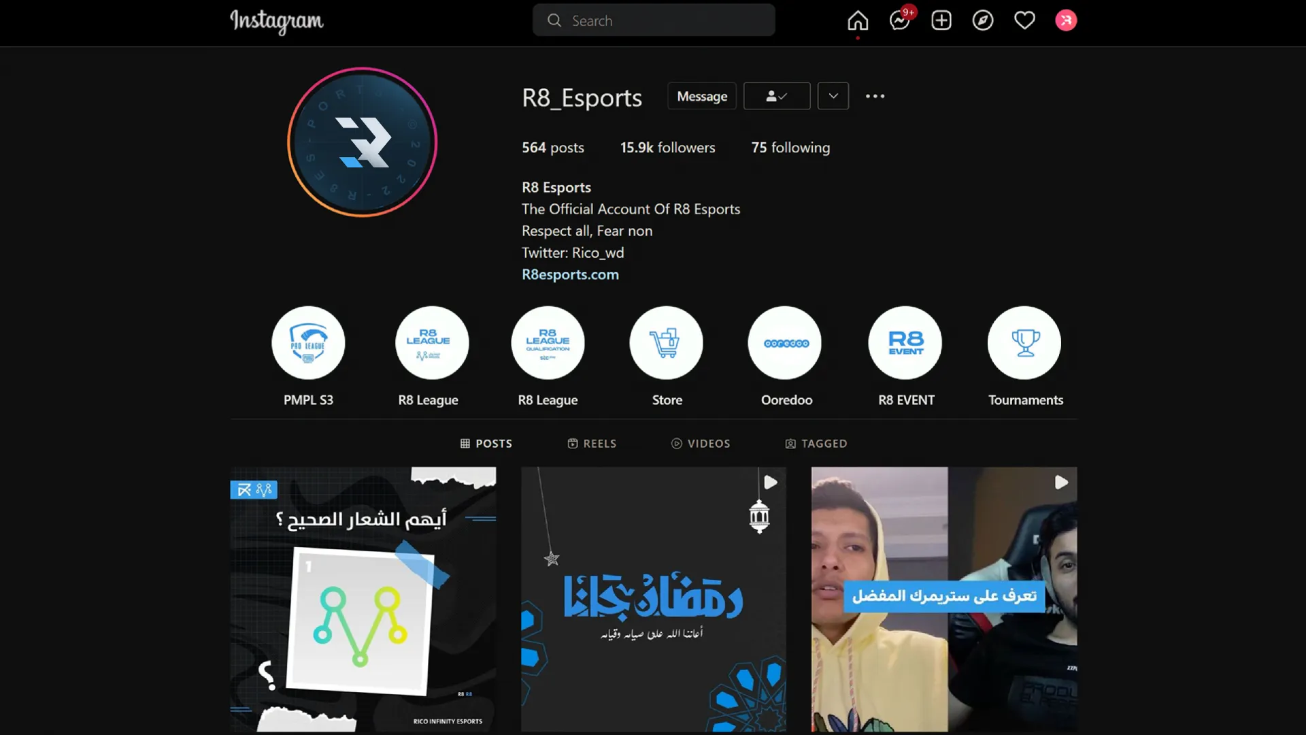Screen dimensions: 1306x735
Task: View the 15.9k followers list
Action: coord(667,148)
